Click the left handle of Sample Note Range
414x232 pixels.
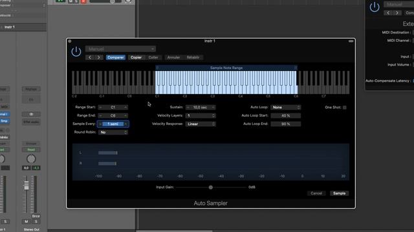pyautogui.click(x=157, y=68)
